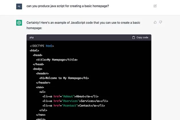Click the user prompt about java script

click(68, 6)
